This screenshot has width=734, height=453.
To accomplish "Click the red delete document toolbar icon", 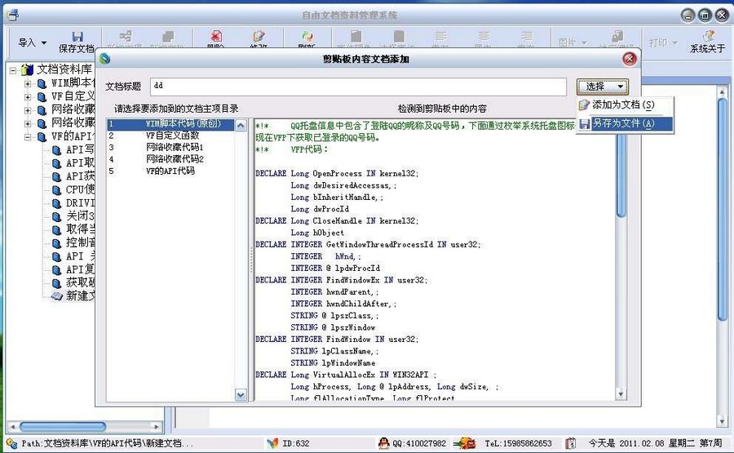I will pyautogui.click(x=216, y=37).
